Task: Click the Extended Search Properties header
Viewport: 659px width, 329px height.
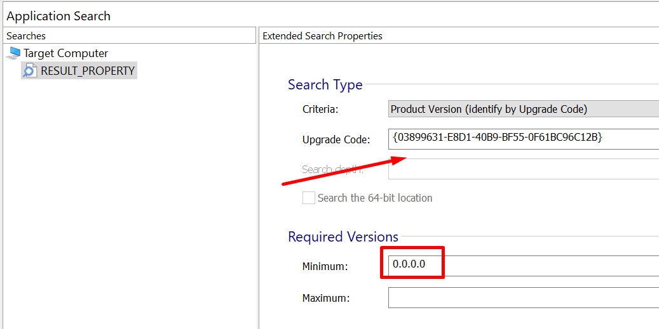Action: [x=323, y=36]
